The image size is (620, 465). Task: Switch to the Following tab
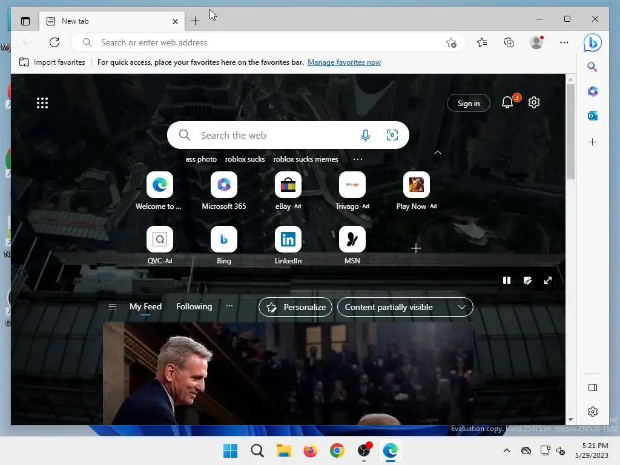194,306
